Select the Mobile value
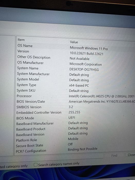This screenshot has width=135, height=180. pos(73,139)
